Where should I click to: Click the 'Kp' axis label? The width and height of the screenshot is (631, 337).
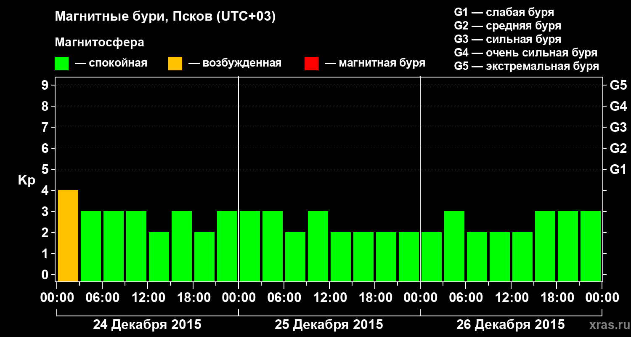(27, 181)
